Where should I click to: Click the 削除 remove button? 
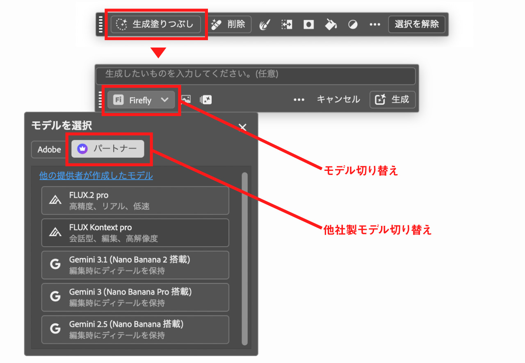[228, 24]
